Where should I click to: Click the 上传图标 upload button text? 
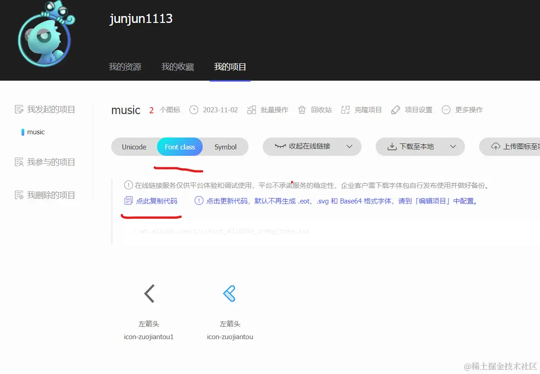coord(521,147)
